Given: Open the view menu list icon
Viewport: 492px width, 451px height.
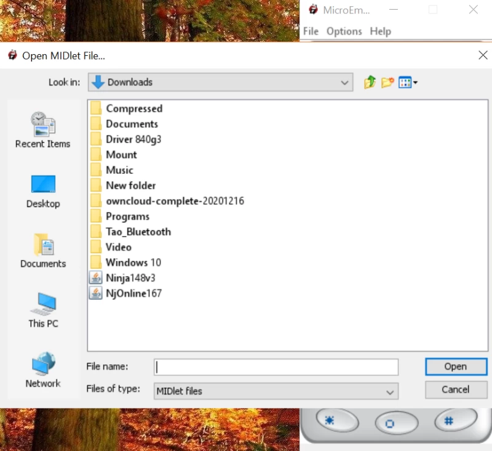Looking at the screenshot, I should pyautogui.click(x=408, y=82).
